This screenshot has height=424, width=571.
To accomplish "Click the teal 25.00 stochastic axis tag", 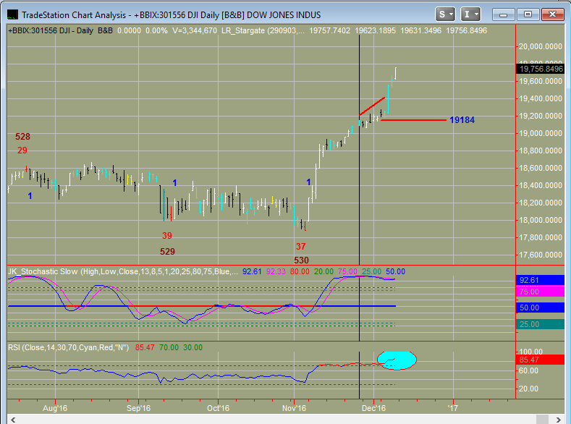I will (541, 324).
